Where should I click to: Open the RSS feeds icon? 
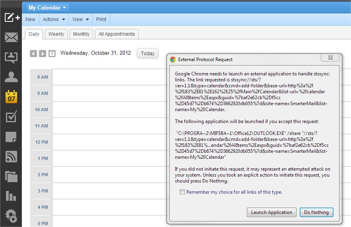[11, 156]
